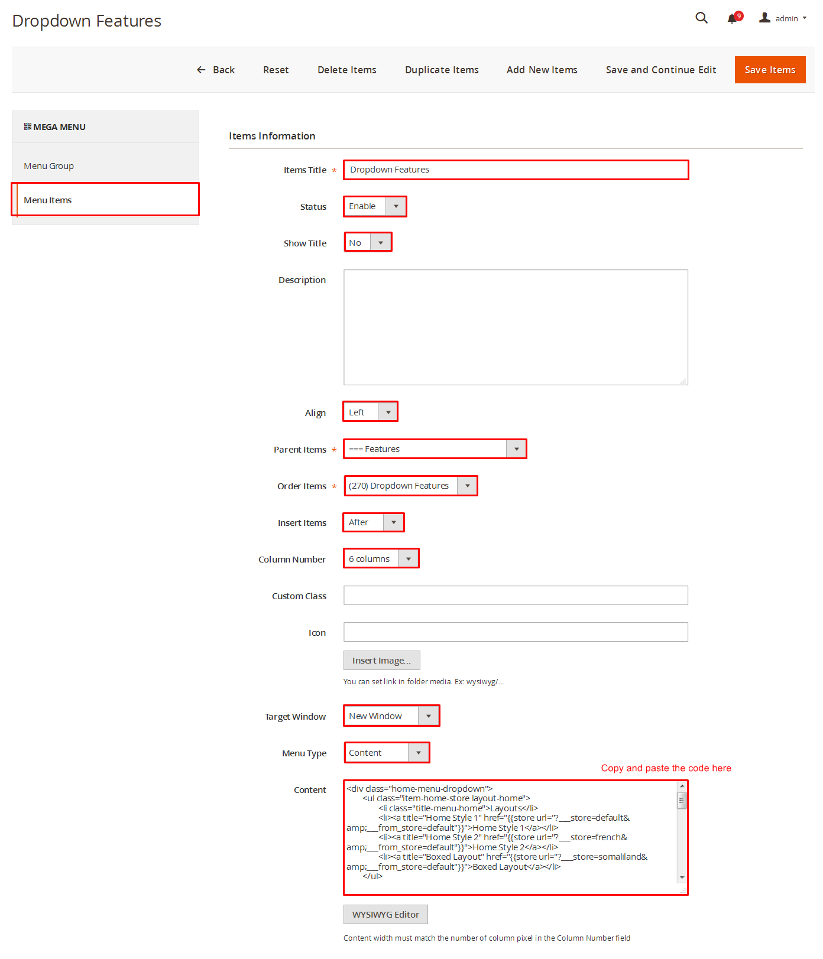Open the Parent Items Features dropdown
Viewport: 823px width, 959px height.
pyautogui.click(x=435, y=449)
